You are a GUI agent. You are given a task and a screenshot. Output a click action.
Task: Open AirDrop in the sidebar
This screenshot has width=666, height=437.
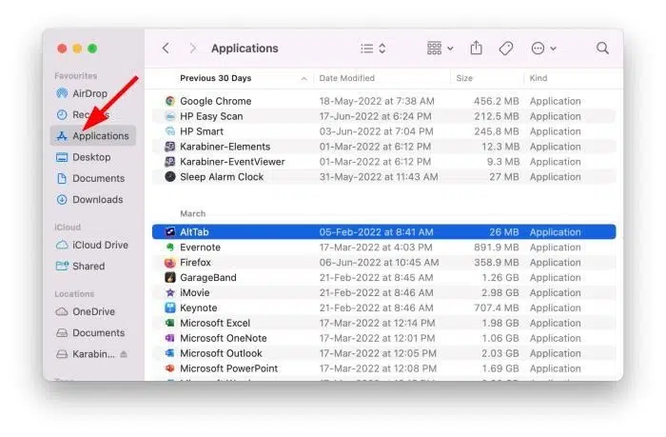(92, 93)
